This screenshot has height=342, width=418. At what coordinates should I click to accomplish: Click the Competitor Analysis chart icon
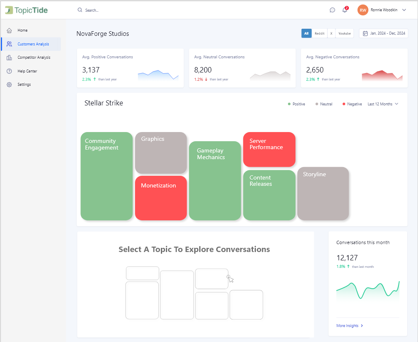click(9, 57)
